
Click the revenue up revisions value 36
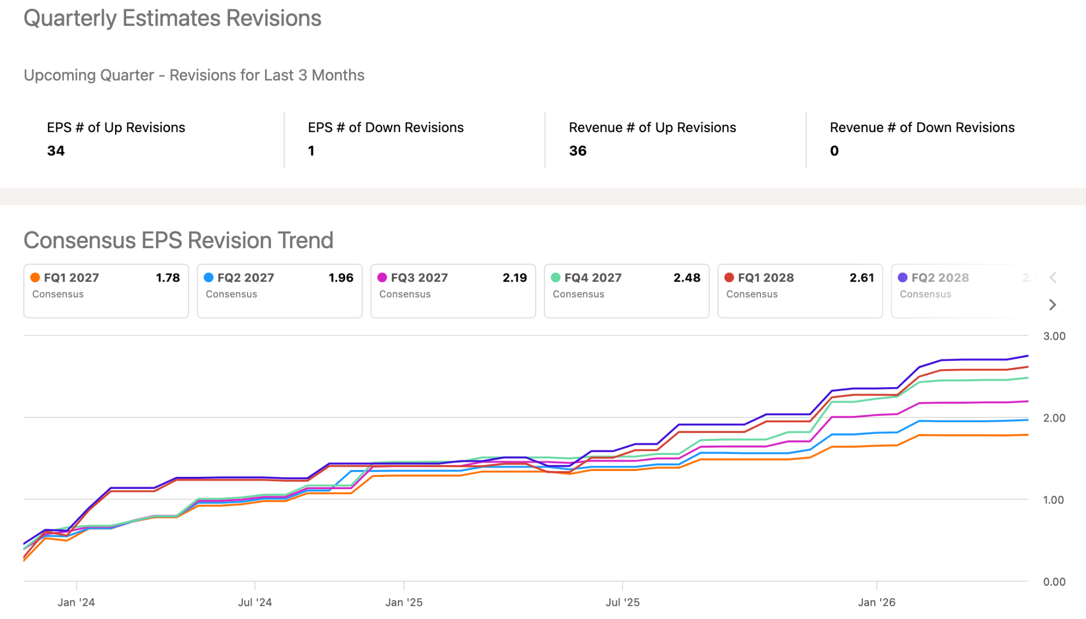coord(577,151)
